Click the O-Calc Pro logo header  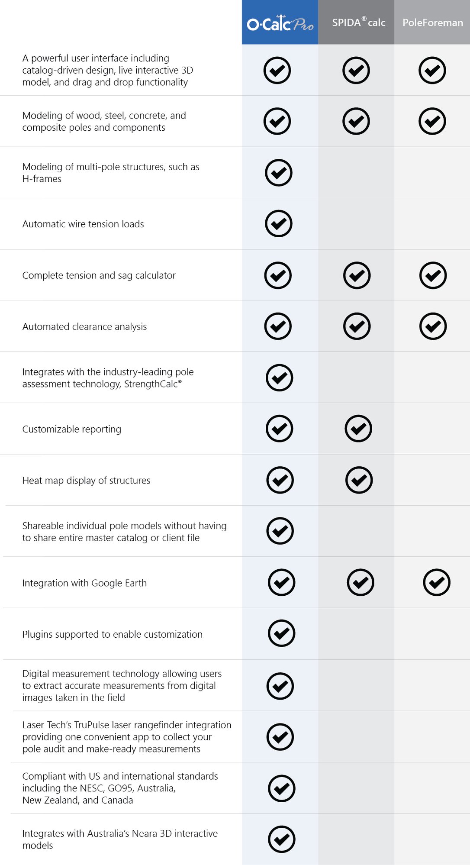(280, 23)
